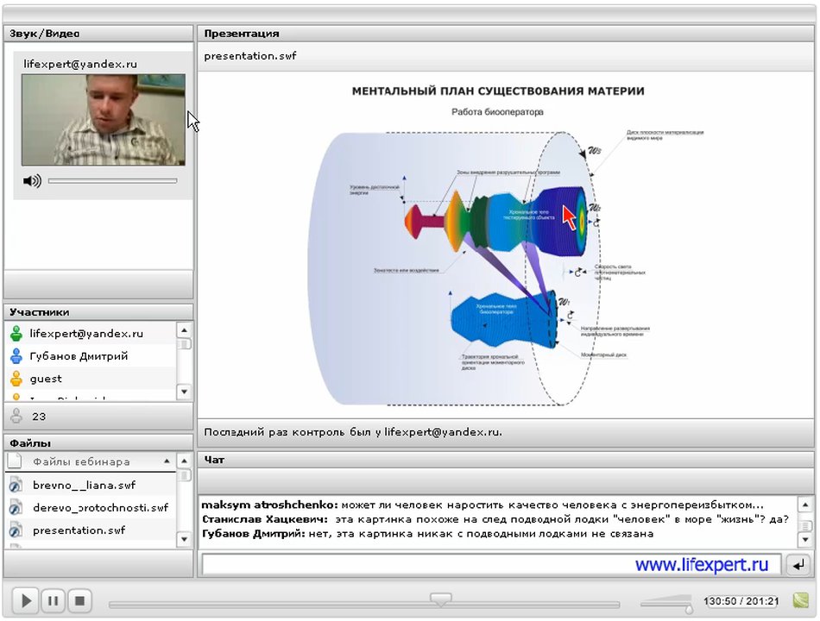Viewport: 820px width, 621px height.
Task: Mute the speaker icon under the video
Action: click(32, 181)
